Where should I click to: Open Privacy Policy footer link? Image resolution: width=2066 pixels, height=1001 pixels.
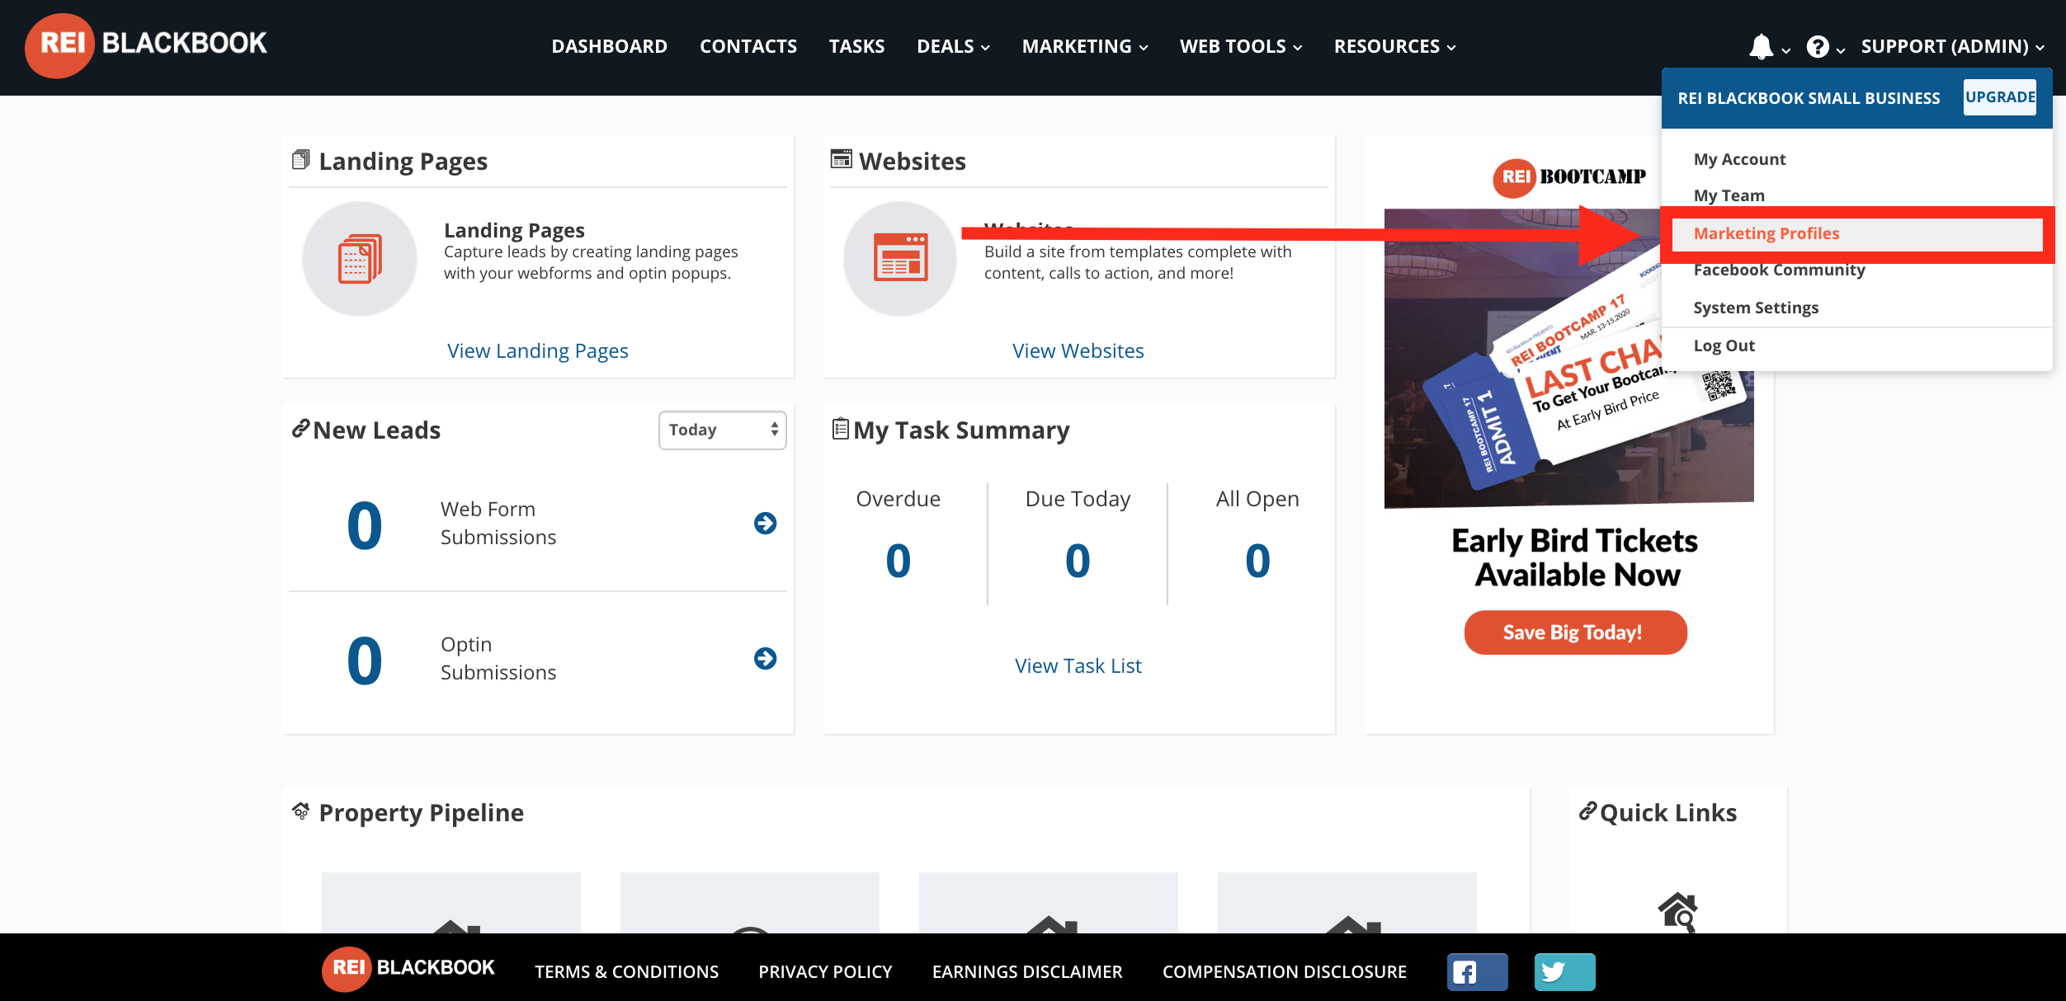click(825, 972)
